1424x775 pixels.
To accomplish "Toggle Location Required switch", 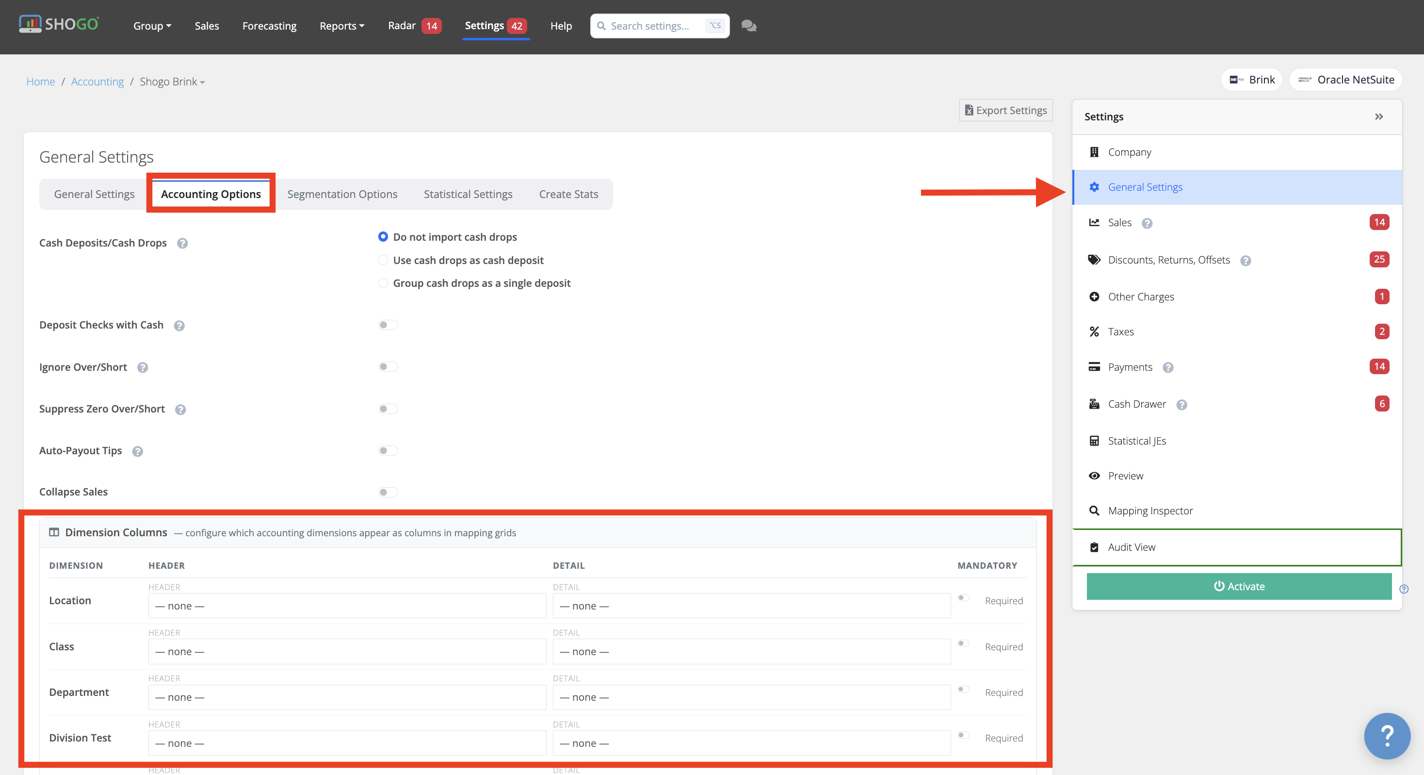I will click(964, 597).
